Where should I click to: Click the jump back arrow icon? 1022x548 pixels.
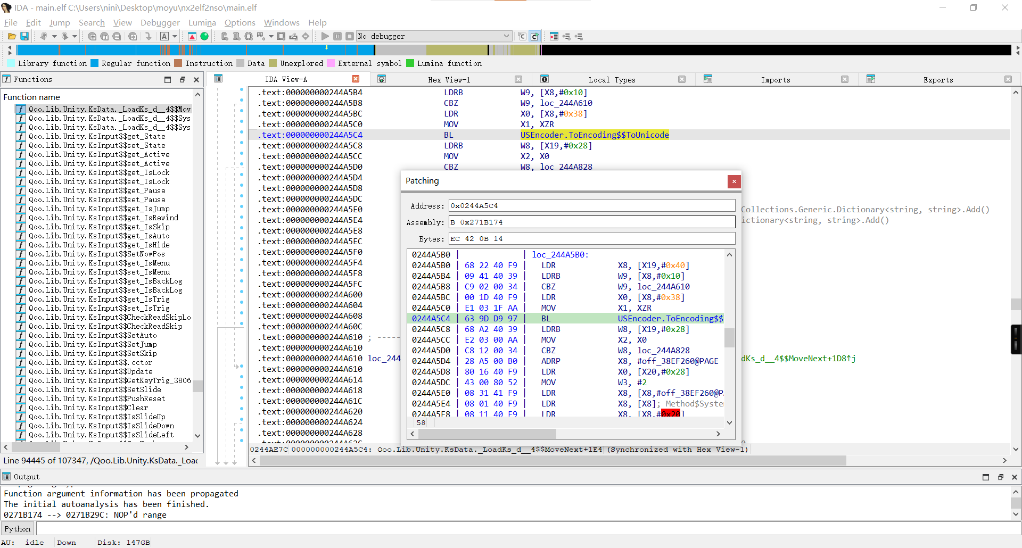(44, 36)
